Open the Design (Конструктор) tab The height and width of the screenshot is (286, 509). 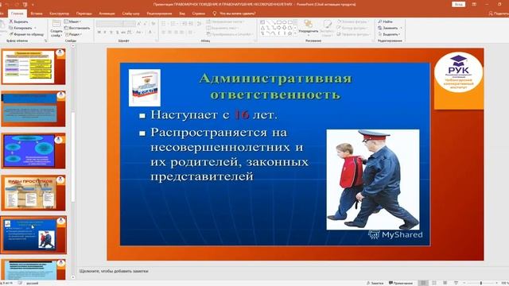tap(59, 14)
